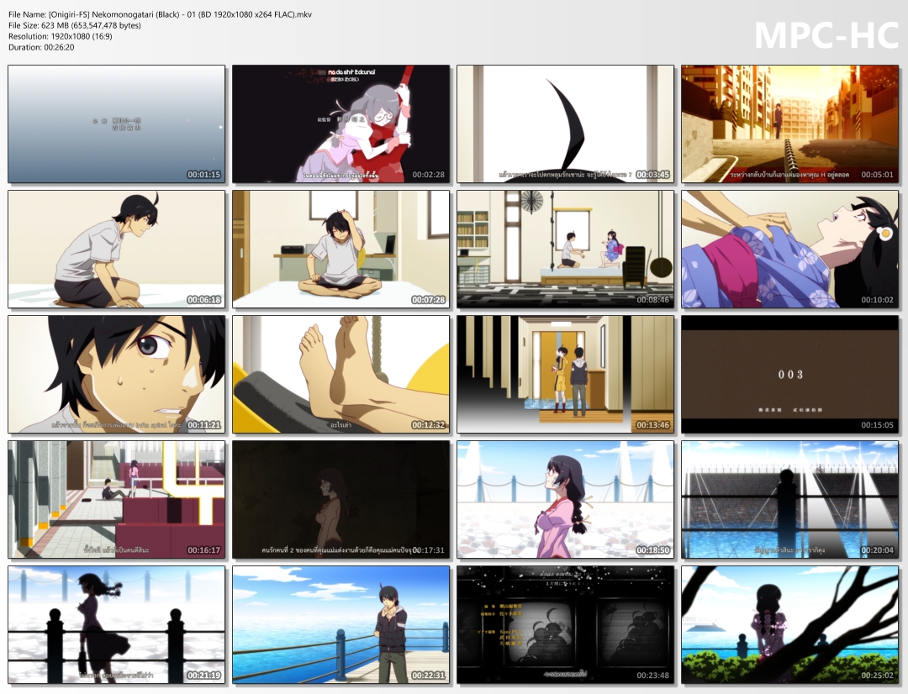Screen dimensions: 908x694
Task: Click the 'Resolution: 1920x1080 (16:9)' text
Action: 61,36
